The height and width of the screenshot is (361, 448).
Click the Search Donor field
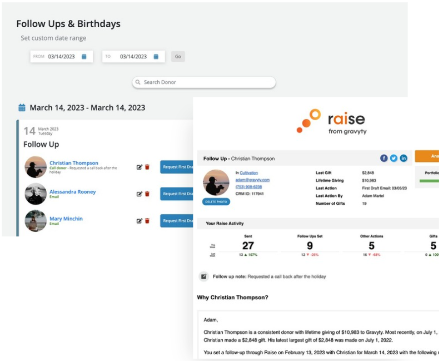pos(204,82)
